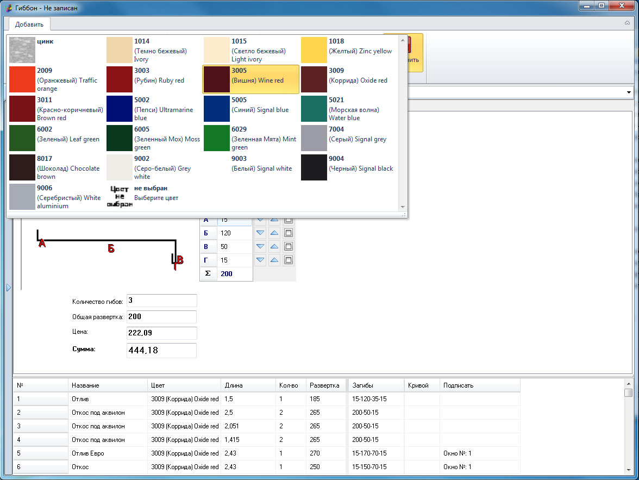The width and height of the screenshot is (639, 480).
Task: Click the 15-120-35-15 bends cell
Action: click(376, 399)
